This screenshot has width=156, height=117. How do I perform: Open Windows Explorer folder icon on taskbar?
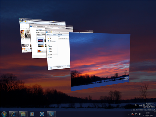click(x=23, y=114)
